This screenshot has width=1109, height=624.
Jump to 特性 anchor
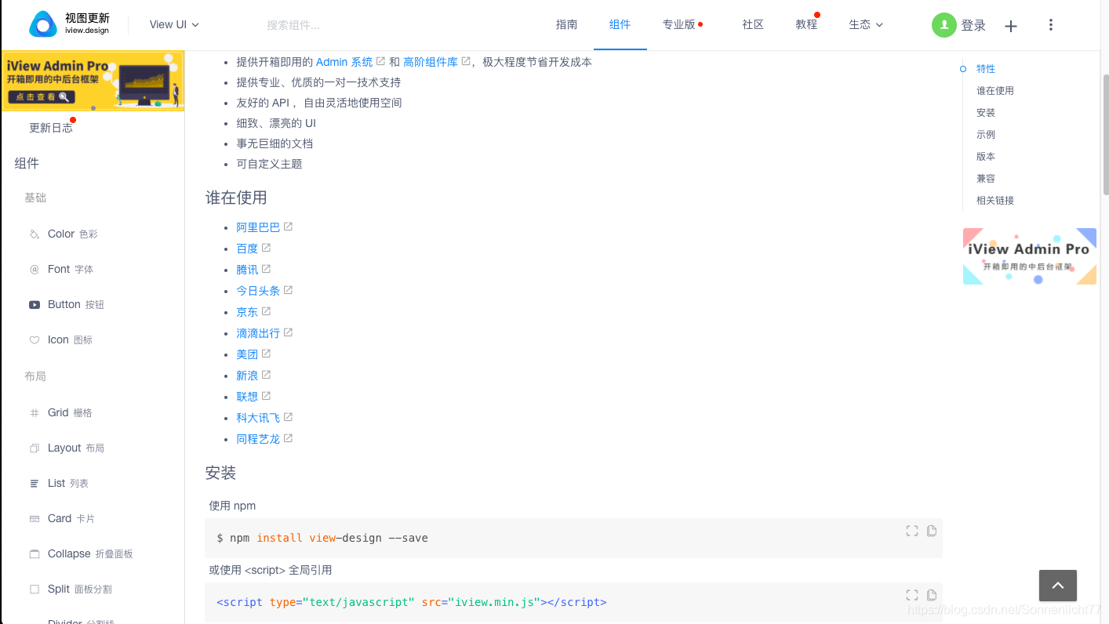[986, 69]
